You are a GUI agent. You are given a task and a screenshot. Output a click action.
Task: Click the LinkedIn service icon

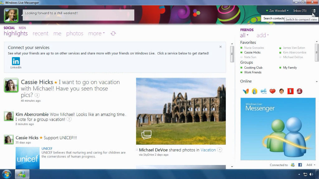(x=16, y=62)
